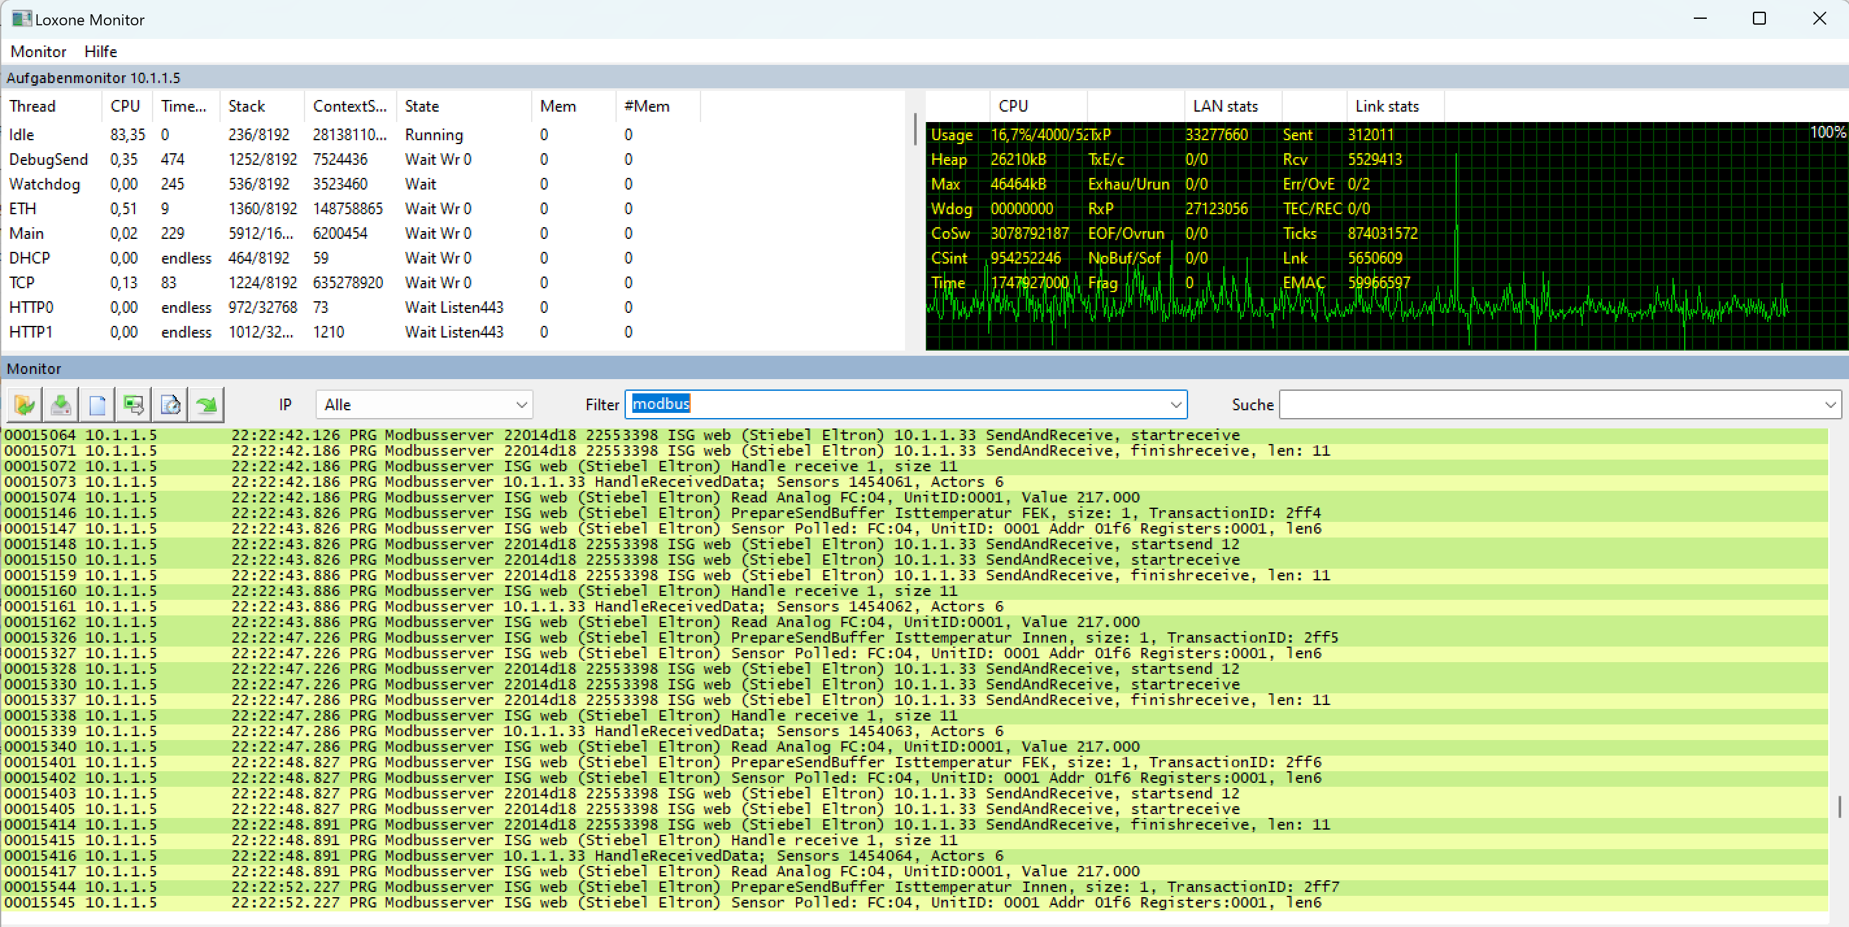Viewport: 1849px width, 927px height.
Task: Open the Monitor menu
Action: coord(38,52)
